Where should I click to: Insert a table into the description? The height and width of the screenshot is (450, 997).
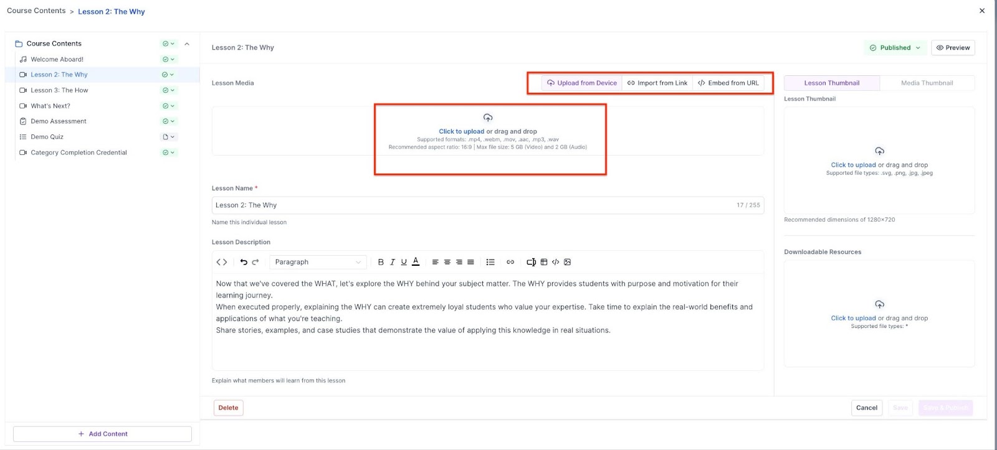tap(544, 262)
